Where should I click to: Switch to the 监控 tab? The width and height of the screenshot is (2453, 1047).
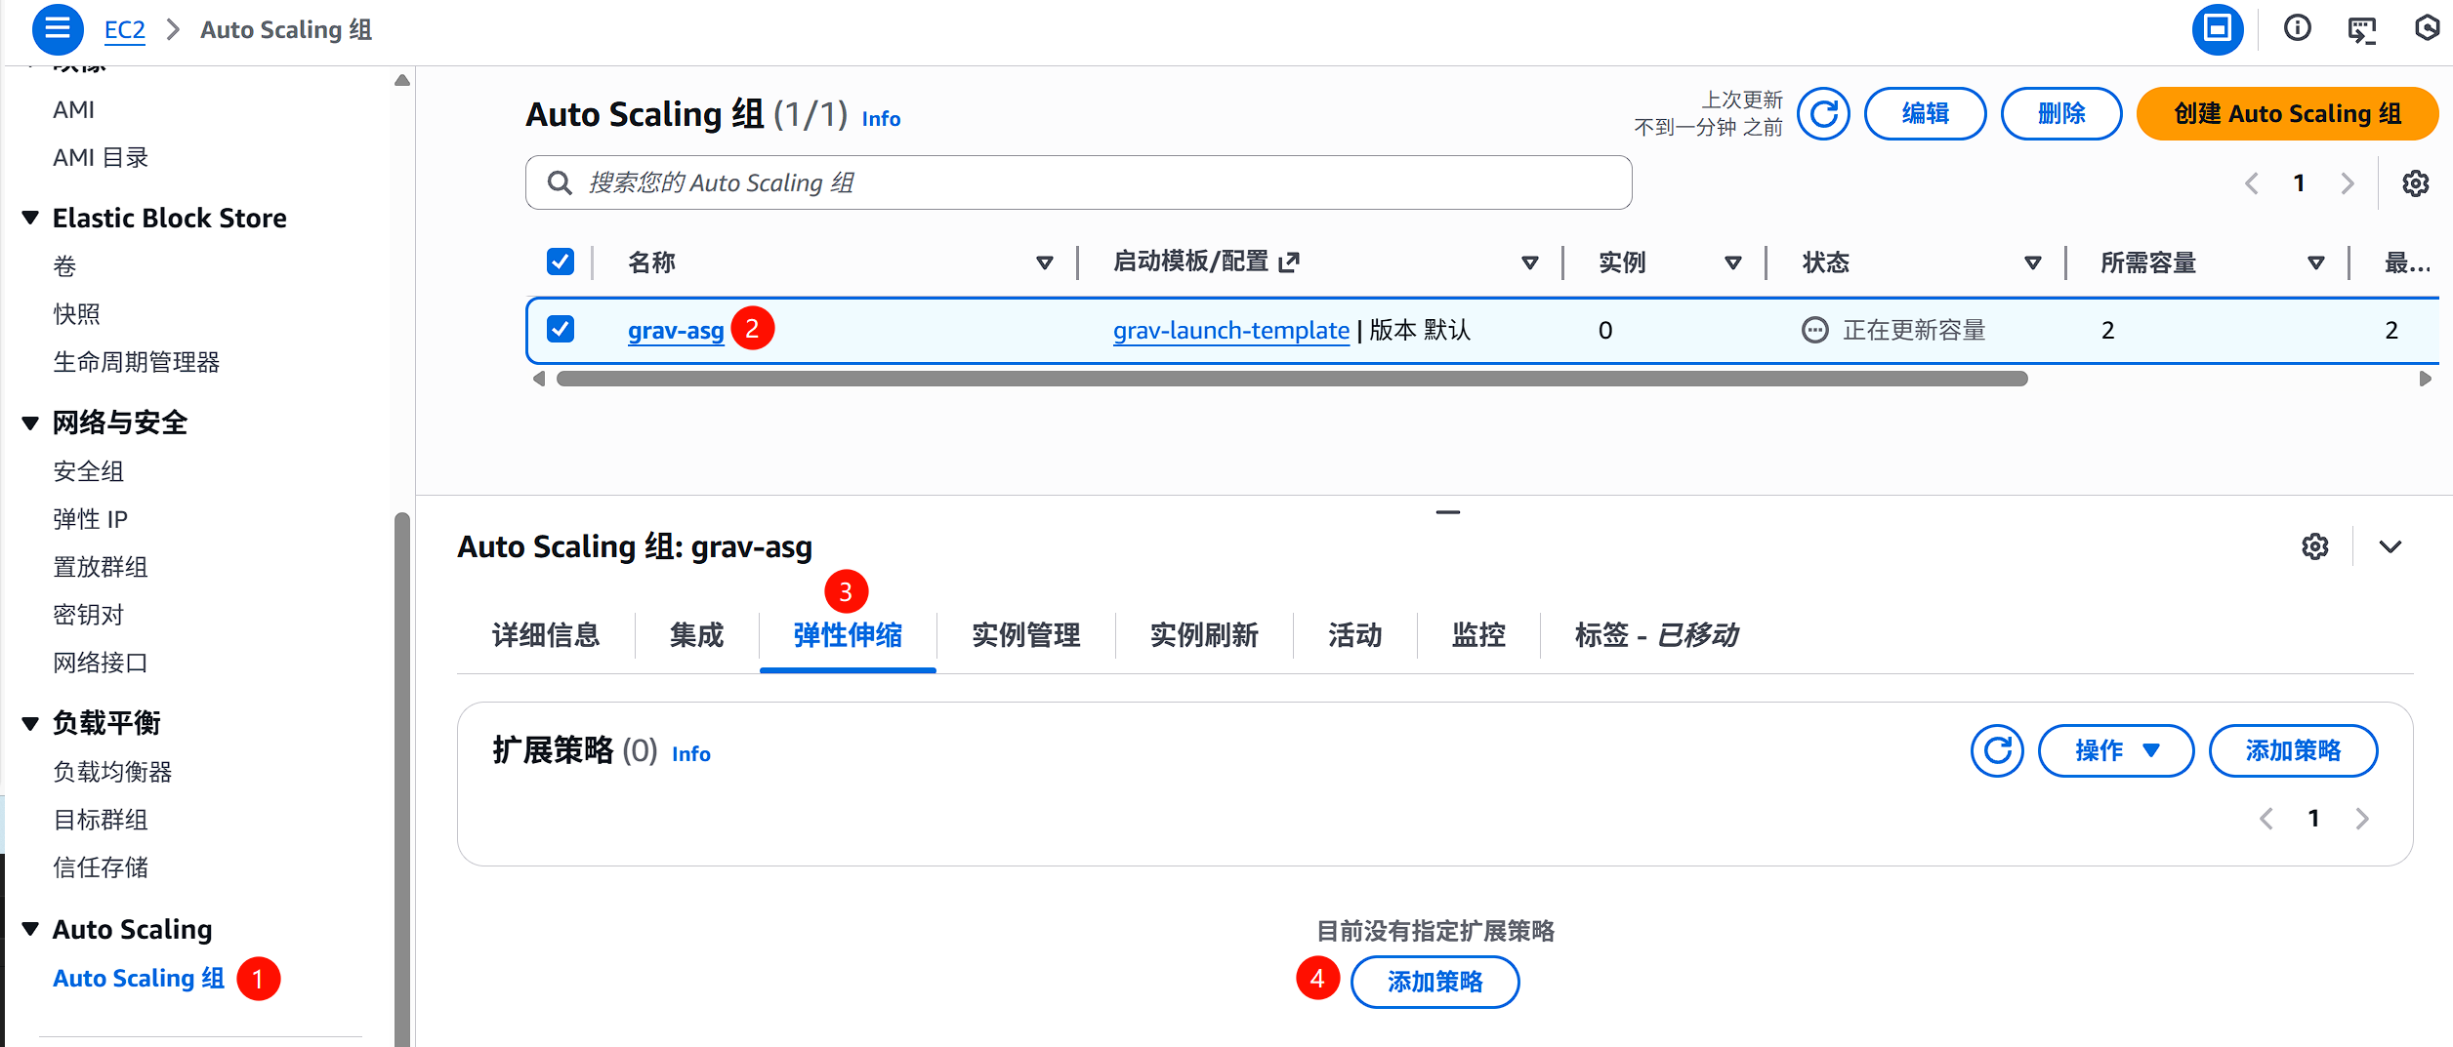(1476, 635)
